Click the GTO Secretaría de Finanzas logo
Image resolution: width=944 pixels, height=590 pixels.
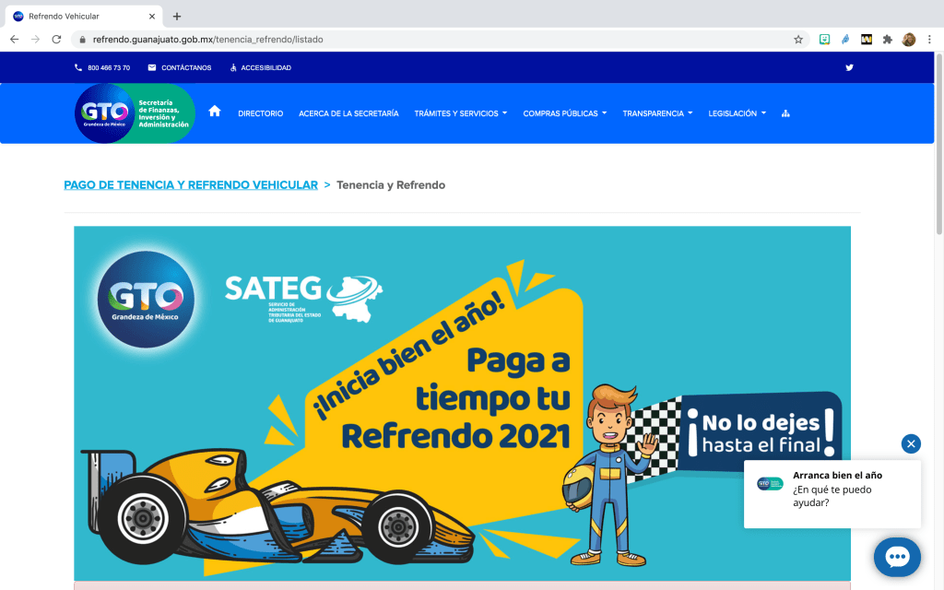coord(135,113)
